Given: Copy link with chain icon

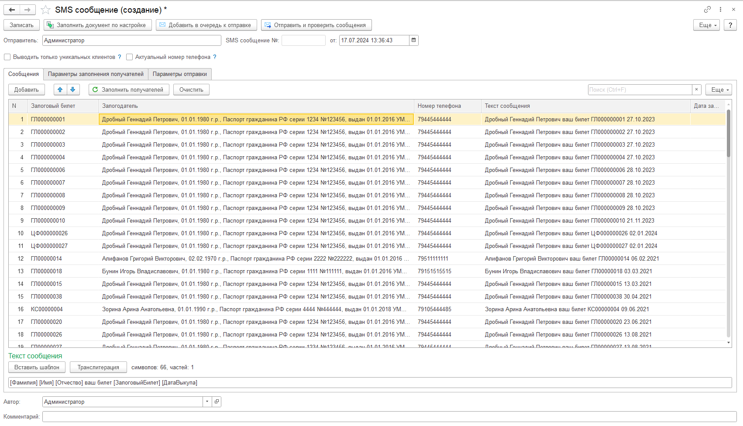Looking at the screenshot, I should [x=707, y=9].
